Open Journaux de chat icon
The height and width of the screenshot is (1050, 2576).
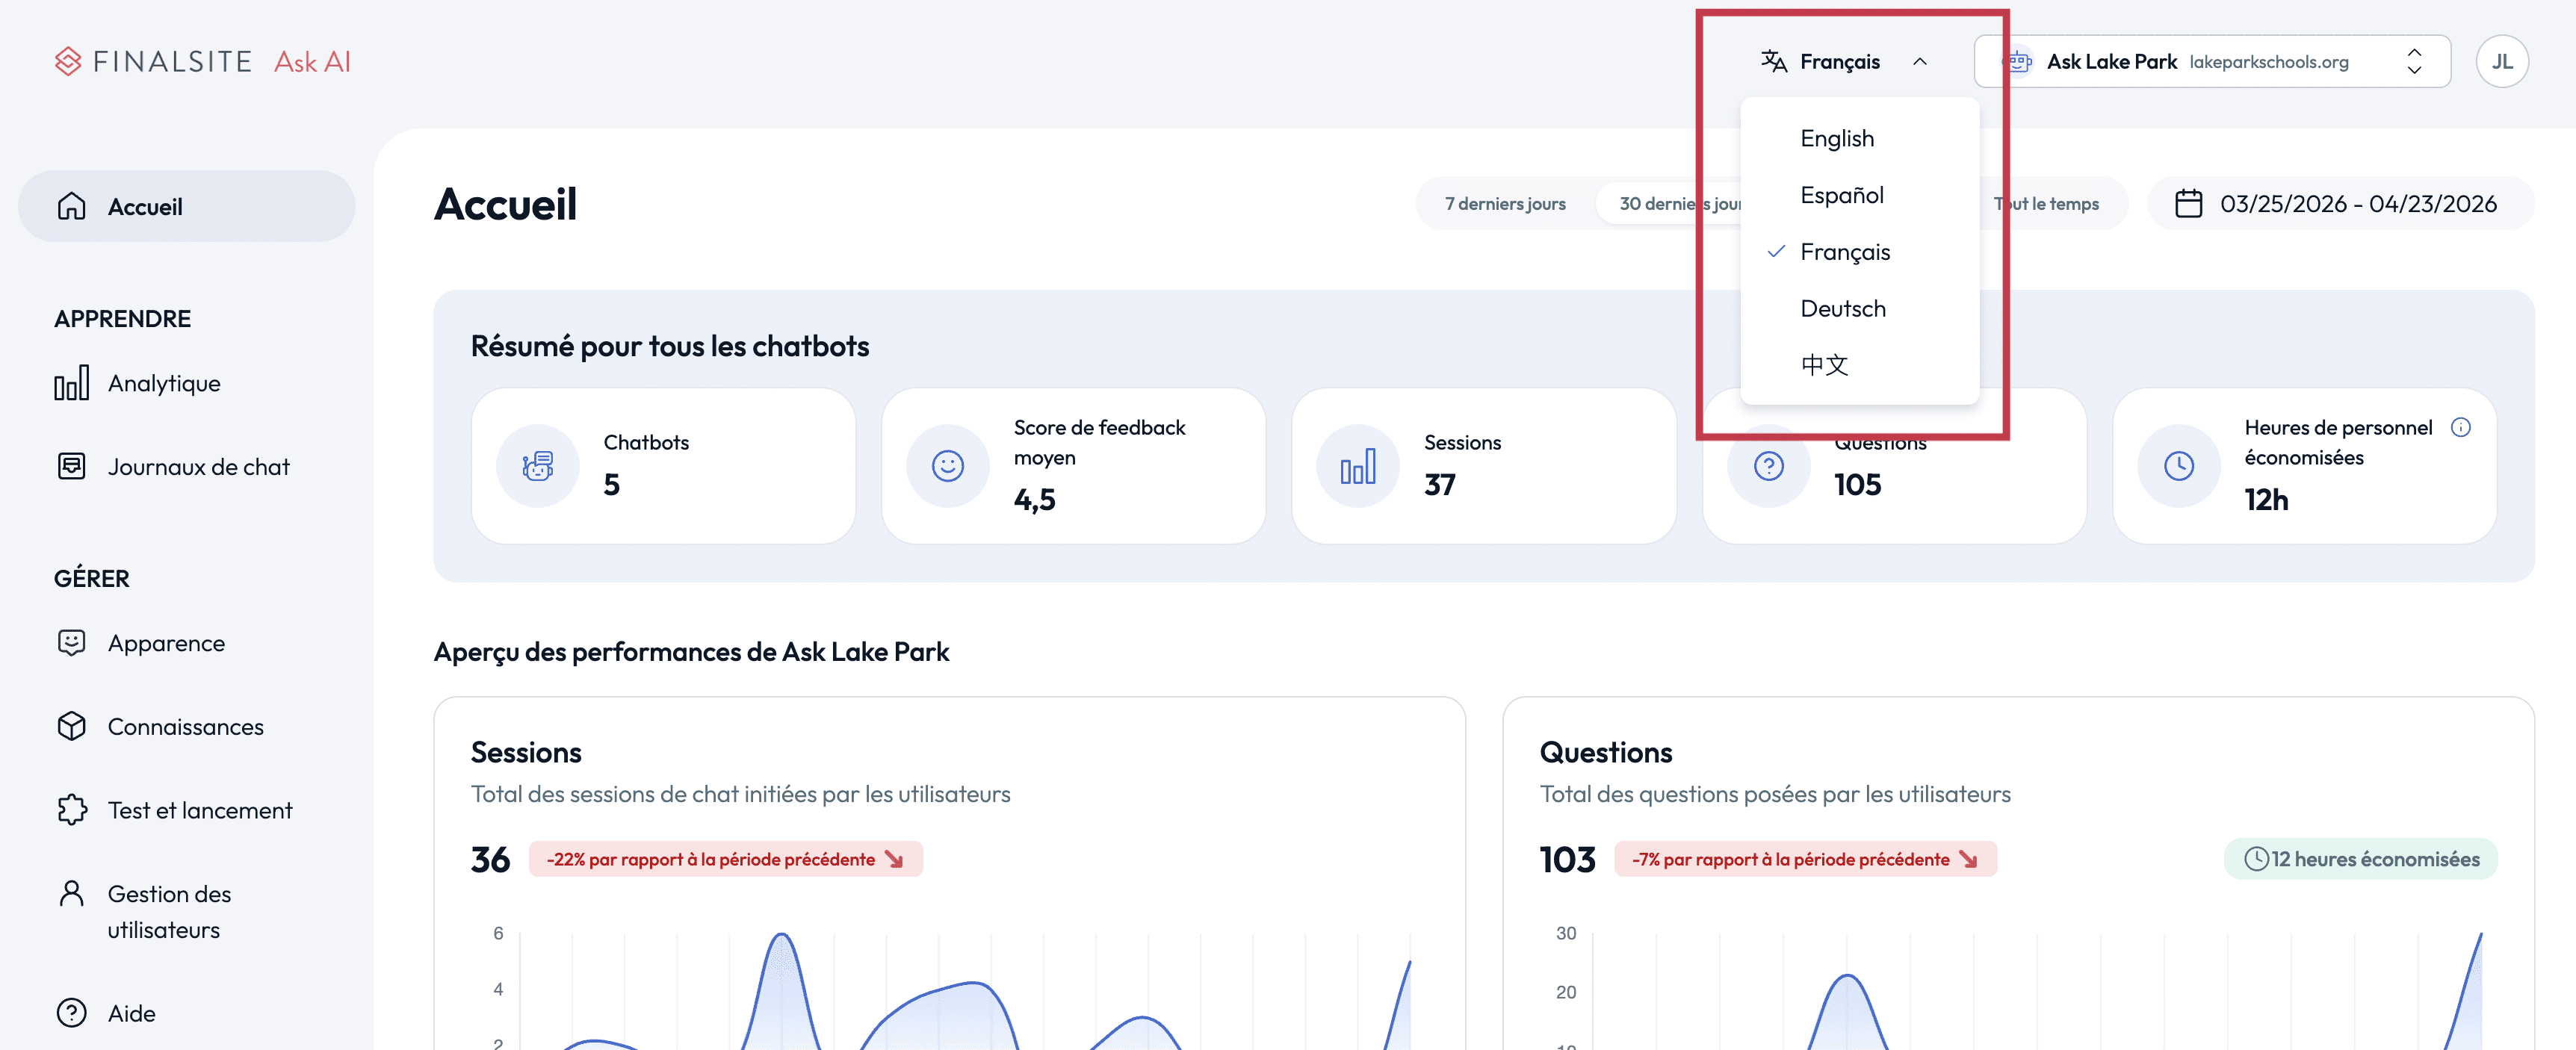pyautogui.click(x=72, y=466)
